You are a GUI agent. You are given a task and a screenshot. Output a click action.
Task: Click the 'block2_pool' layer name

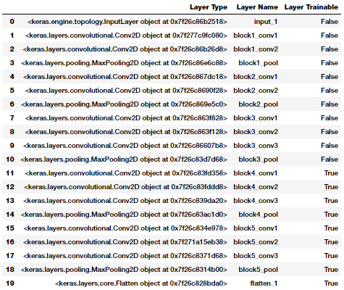point(258,104)
